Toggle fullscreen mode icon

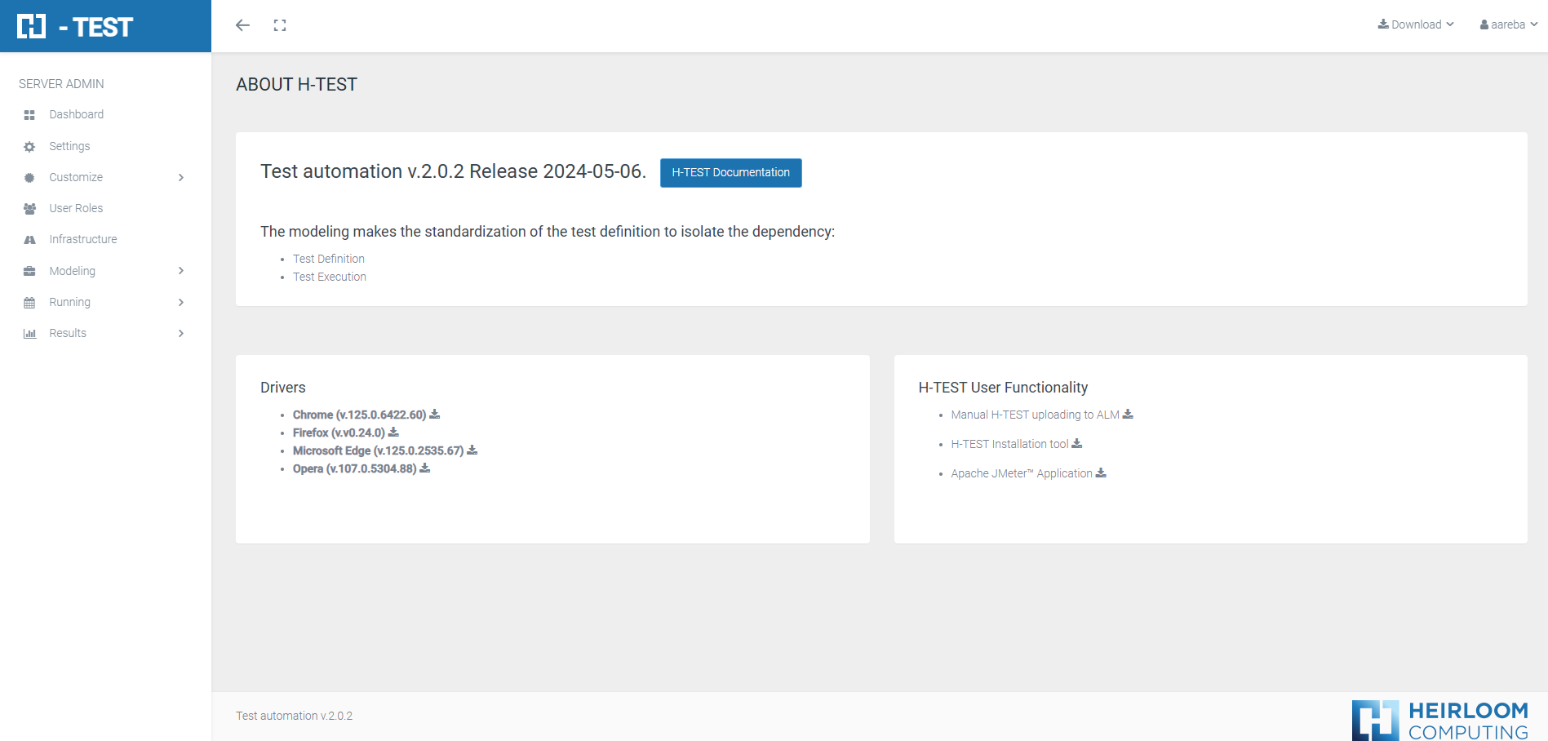click(280, 25)
